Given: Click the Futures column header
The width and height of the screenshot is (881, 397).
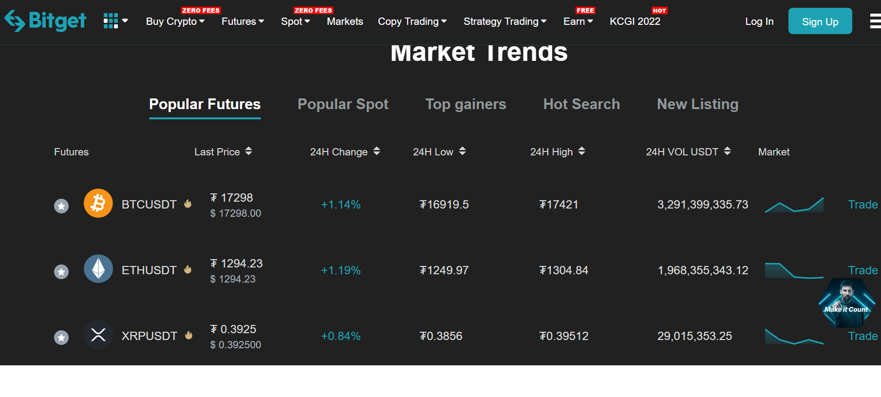Looking at the screenshot, I should pos(72,152).
